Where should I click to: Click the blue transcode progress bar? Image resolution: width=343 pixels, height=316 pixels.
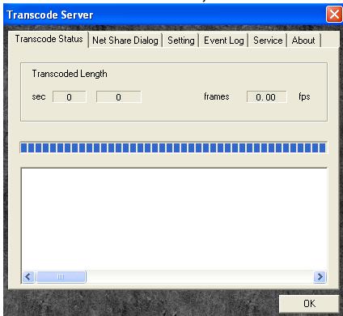click(x=173, y=147)
